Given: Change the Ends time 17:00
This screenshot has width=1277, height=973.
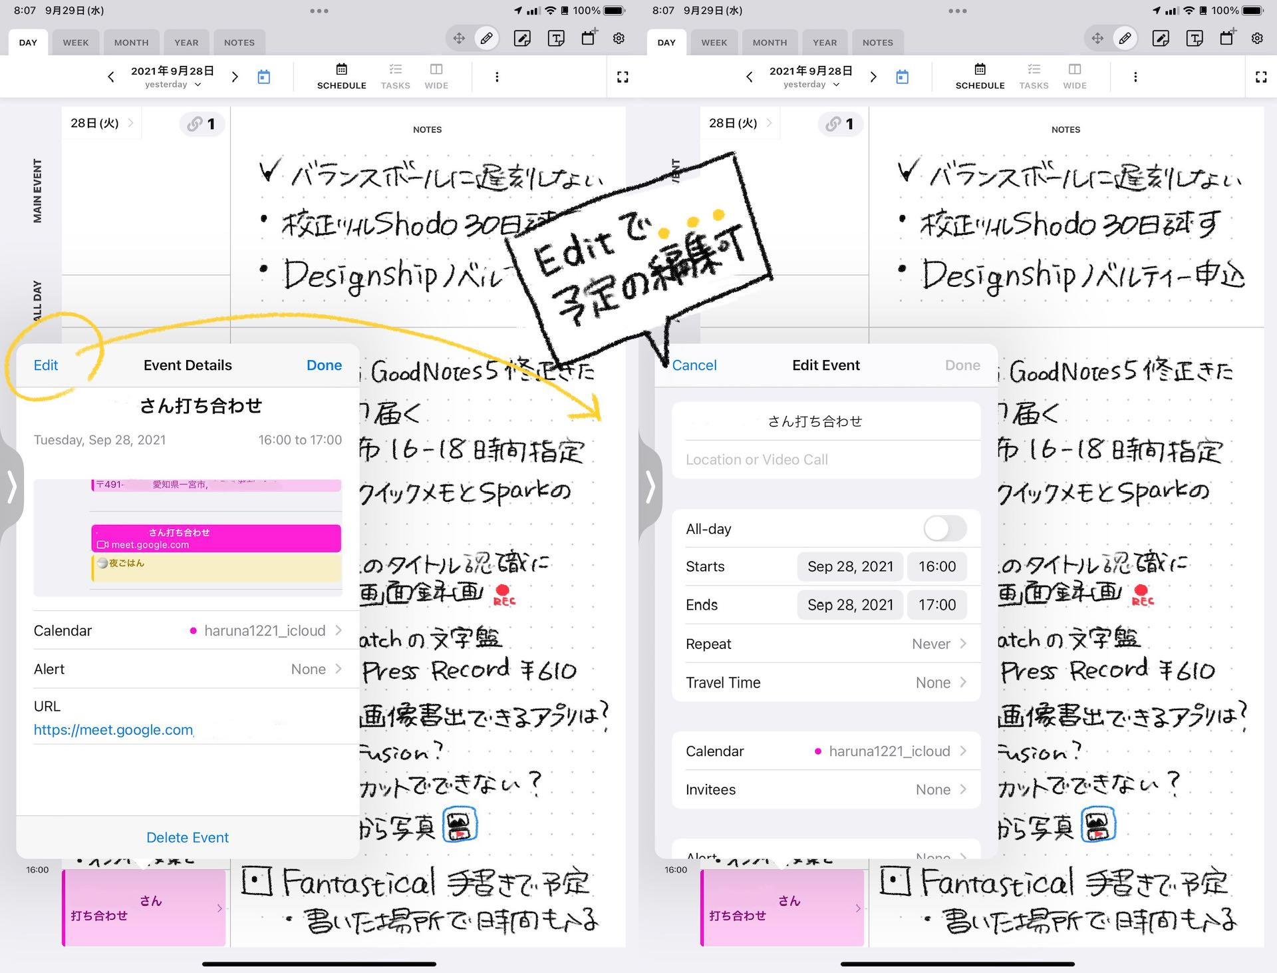Looking at the screenshot, I should (937, 605).
